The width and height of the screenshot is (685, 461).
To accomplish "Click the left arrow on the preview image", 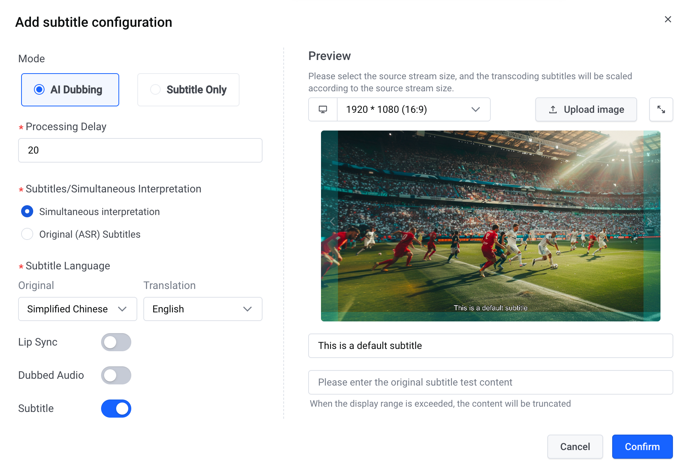I will 332,221.
